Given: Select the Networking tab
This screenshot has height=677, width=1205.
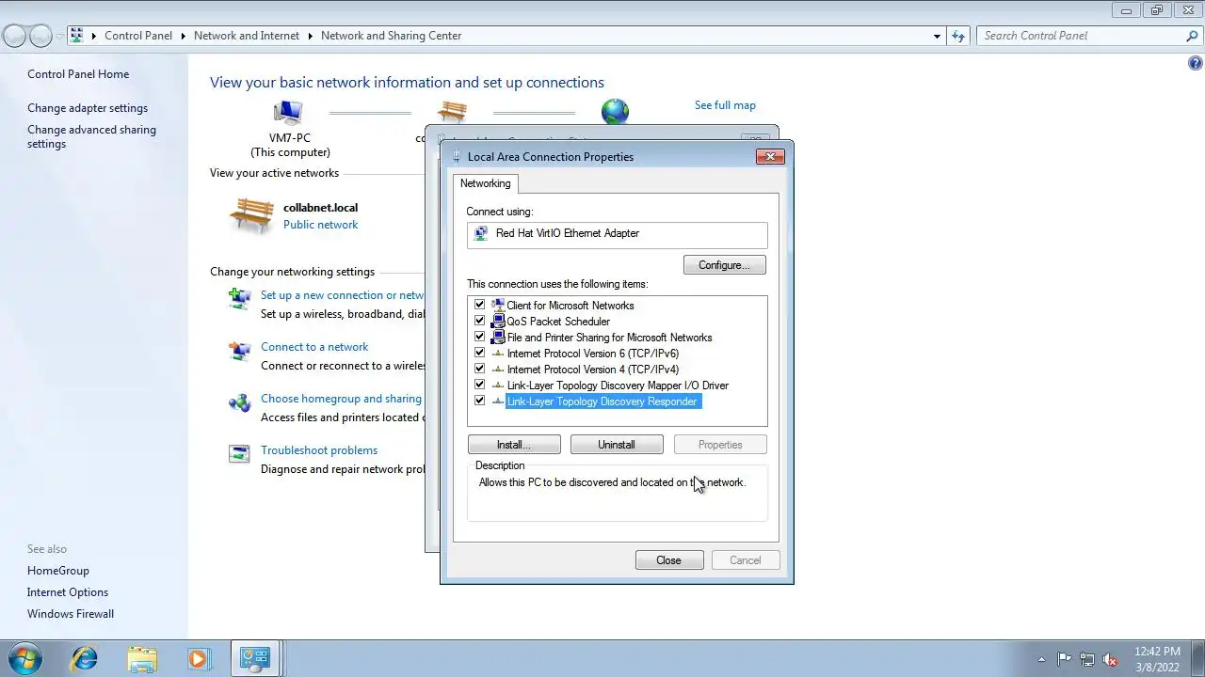Looking at the screenshot, I should click(x=486, y=183).
